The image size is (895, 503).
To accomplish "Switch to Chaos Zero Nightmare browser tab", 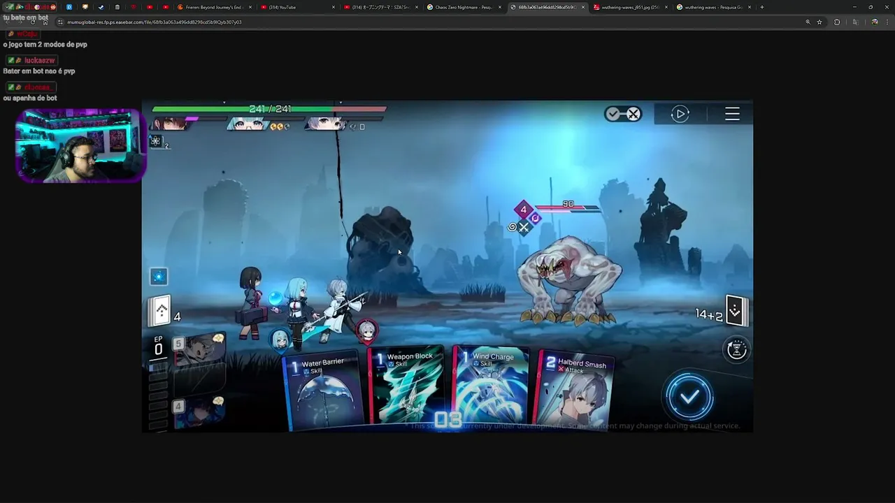I will pyautogui.click(x=465, y=7).
